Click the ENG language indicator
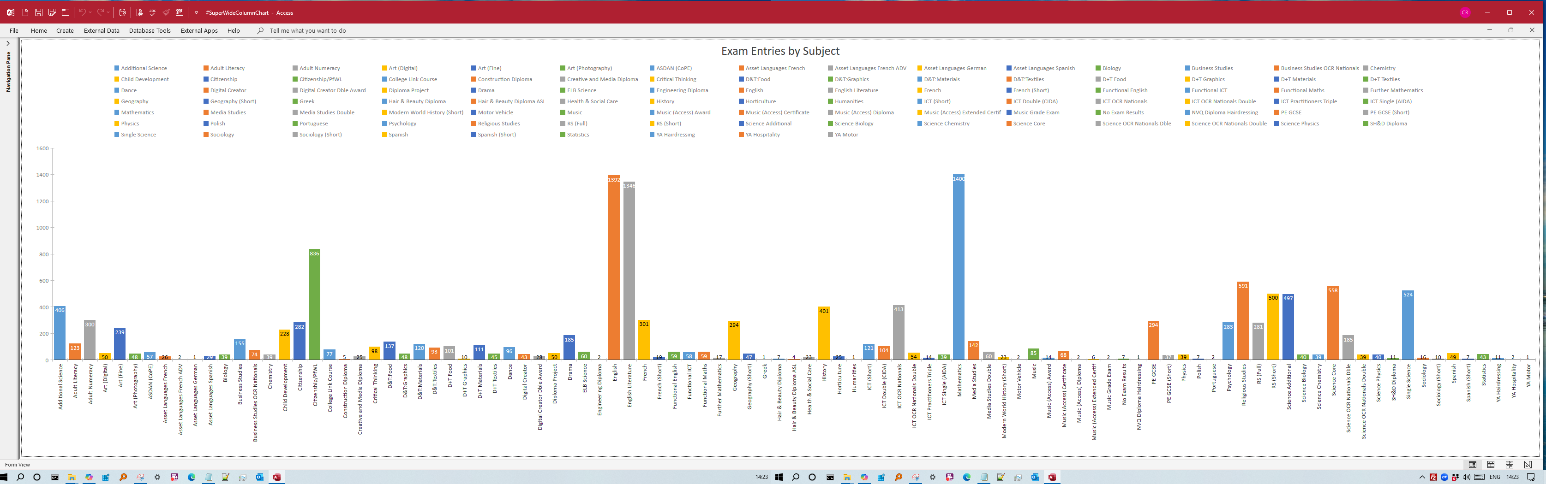This screenshot has width=1546, height=484. 1495,478
